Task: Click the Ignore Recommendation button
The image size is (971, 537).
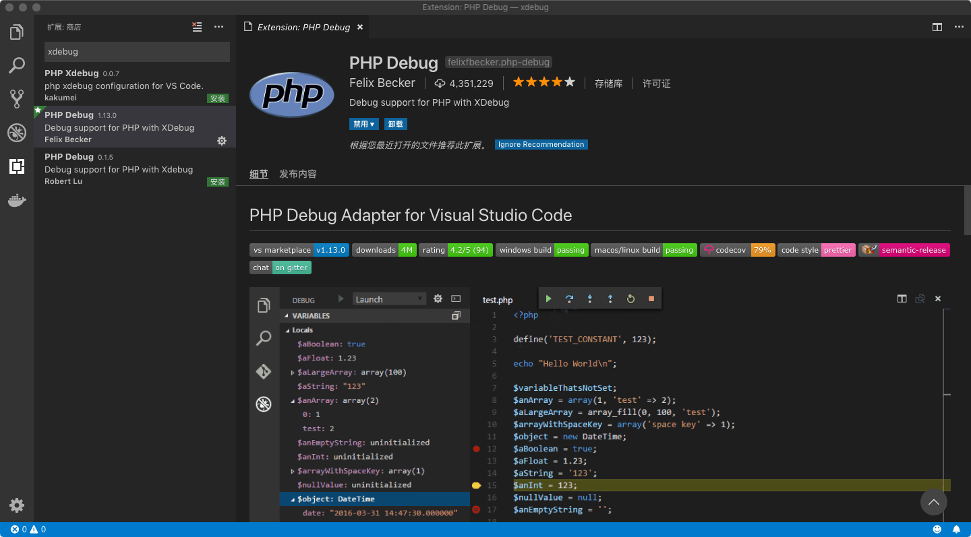Action: pos(542,144)
